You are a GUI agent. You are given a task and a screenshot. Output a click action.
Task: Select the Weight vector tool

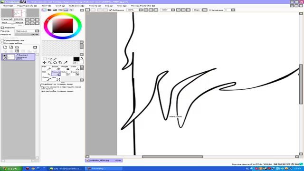click(x=66, y=68)
